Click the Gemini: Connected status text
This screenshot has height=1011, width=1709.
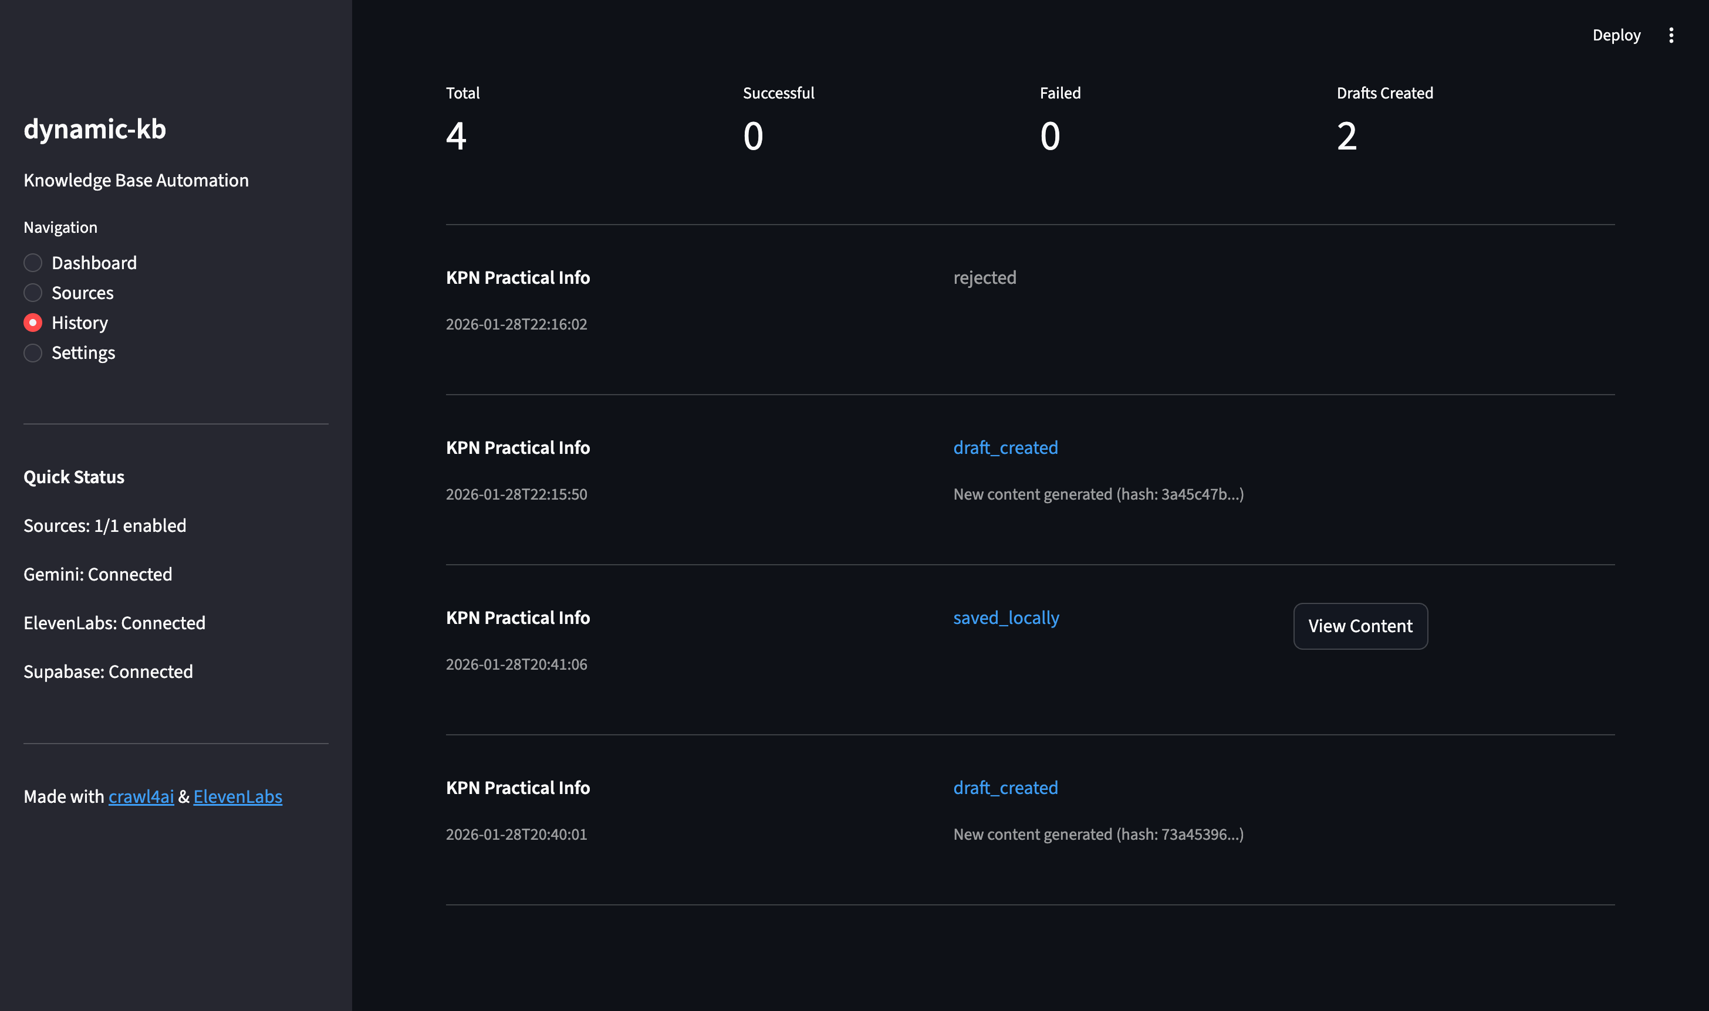(97, 574)
